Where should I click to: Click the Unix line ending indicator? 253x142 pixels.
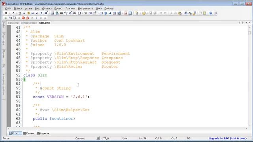coord(125,138)
